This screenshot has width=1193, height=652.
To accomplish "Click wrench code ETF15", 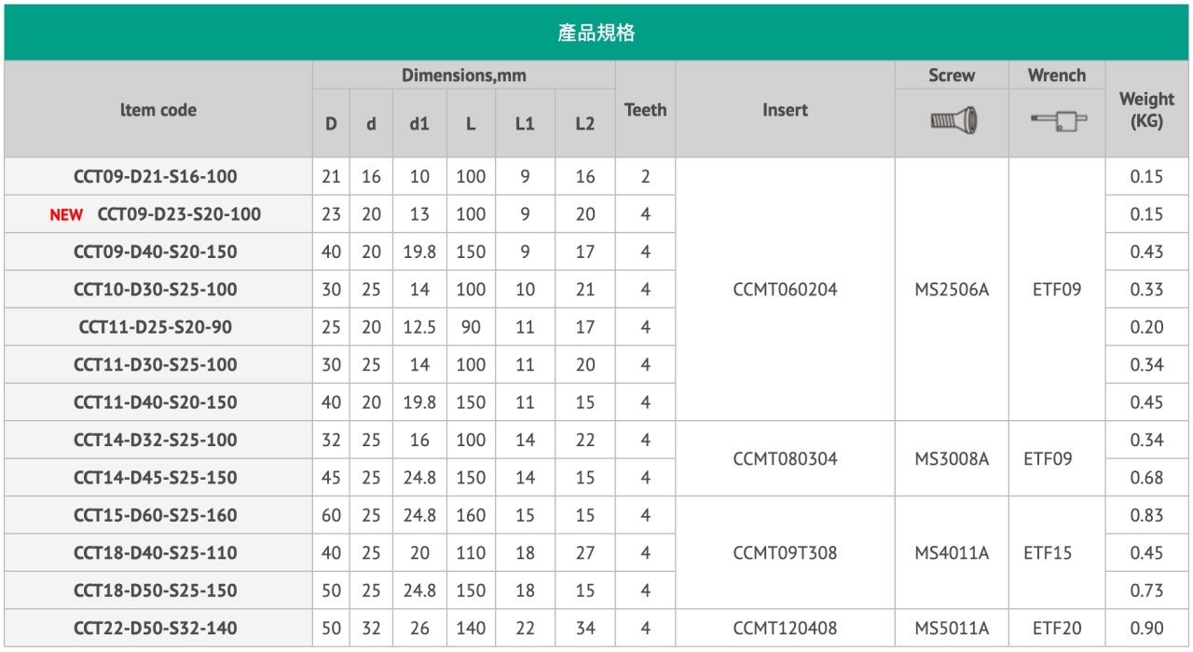I will 1057,553.
